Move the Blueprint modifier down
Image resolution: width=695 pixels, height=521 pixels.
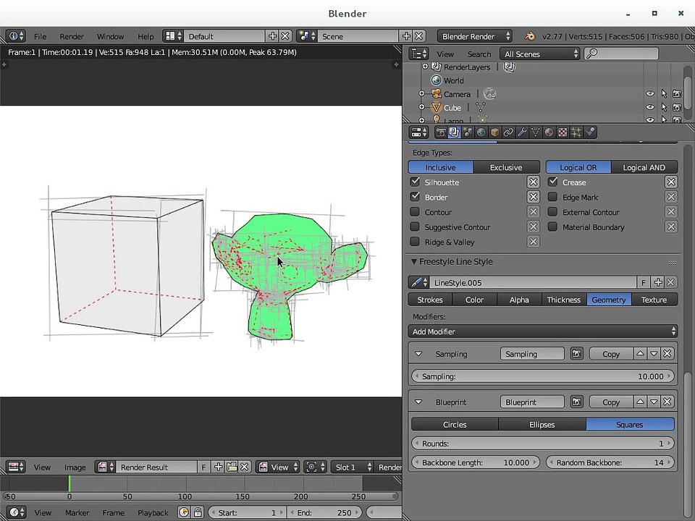[654, 402]
